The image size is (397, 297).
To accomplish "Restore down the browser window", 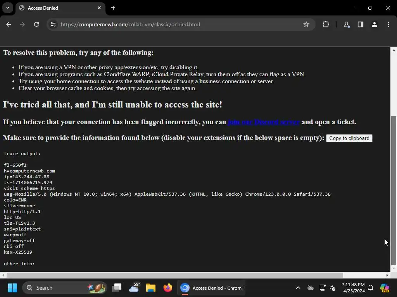I will tap(370, 8).
